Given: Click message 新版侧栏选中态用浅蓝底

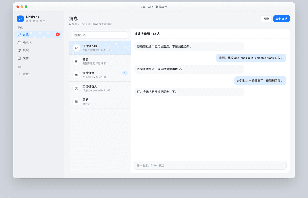Looking at the screenshot, I should coord(189,47).
